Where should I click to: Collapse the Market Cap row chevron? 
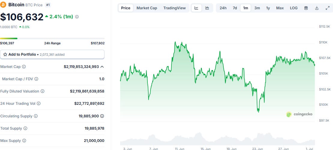pos(102,67)
